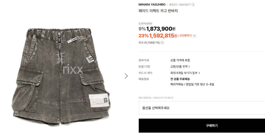265x135 pixels.
Task: Click the product title 페이드 이펙트 카고 반바지
Action: point(158,11)
